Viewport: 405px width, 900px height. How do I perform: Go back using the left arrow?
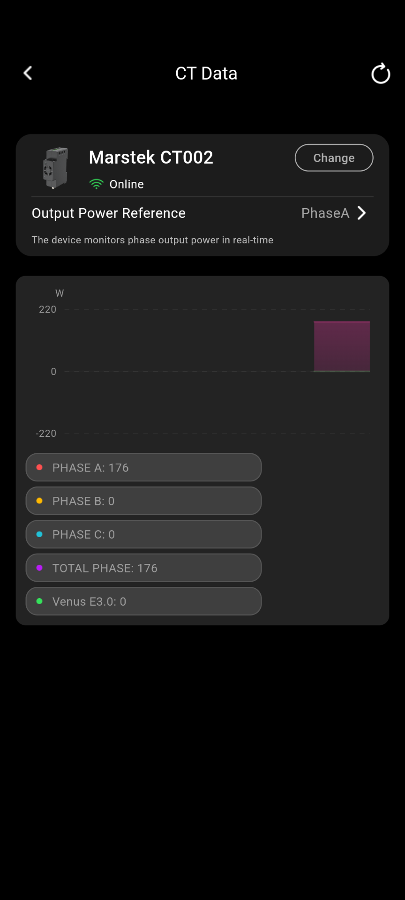pyautogui.click(x=28, y=73)
